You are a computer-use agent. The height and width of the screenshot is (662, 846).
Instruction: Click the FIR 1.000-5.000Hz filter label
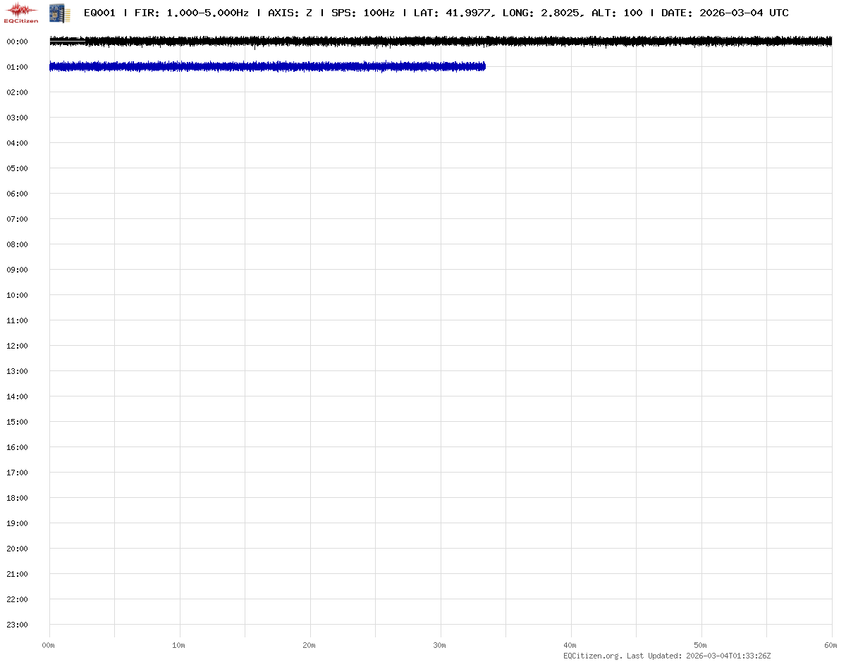point(191,13)
